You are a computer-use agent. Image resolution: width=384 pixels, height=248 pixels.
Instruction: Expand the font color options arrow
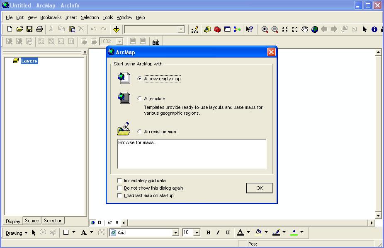tap(248, 232)
